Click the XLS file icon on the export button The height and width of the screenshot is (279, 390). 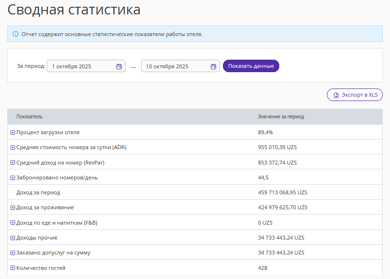click(336, 95)
